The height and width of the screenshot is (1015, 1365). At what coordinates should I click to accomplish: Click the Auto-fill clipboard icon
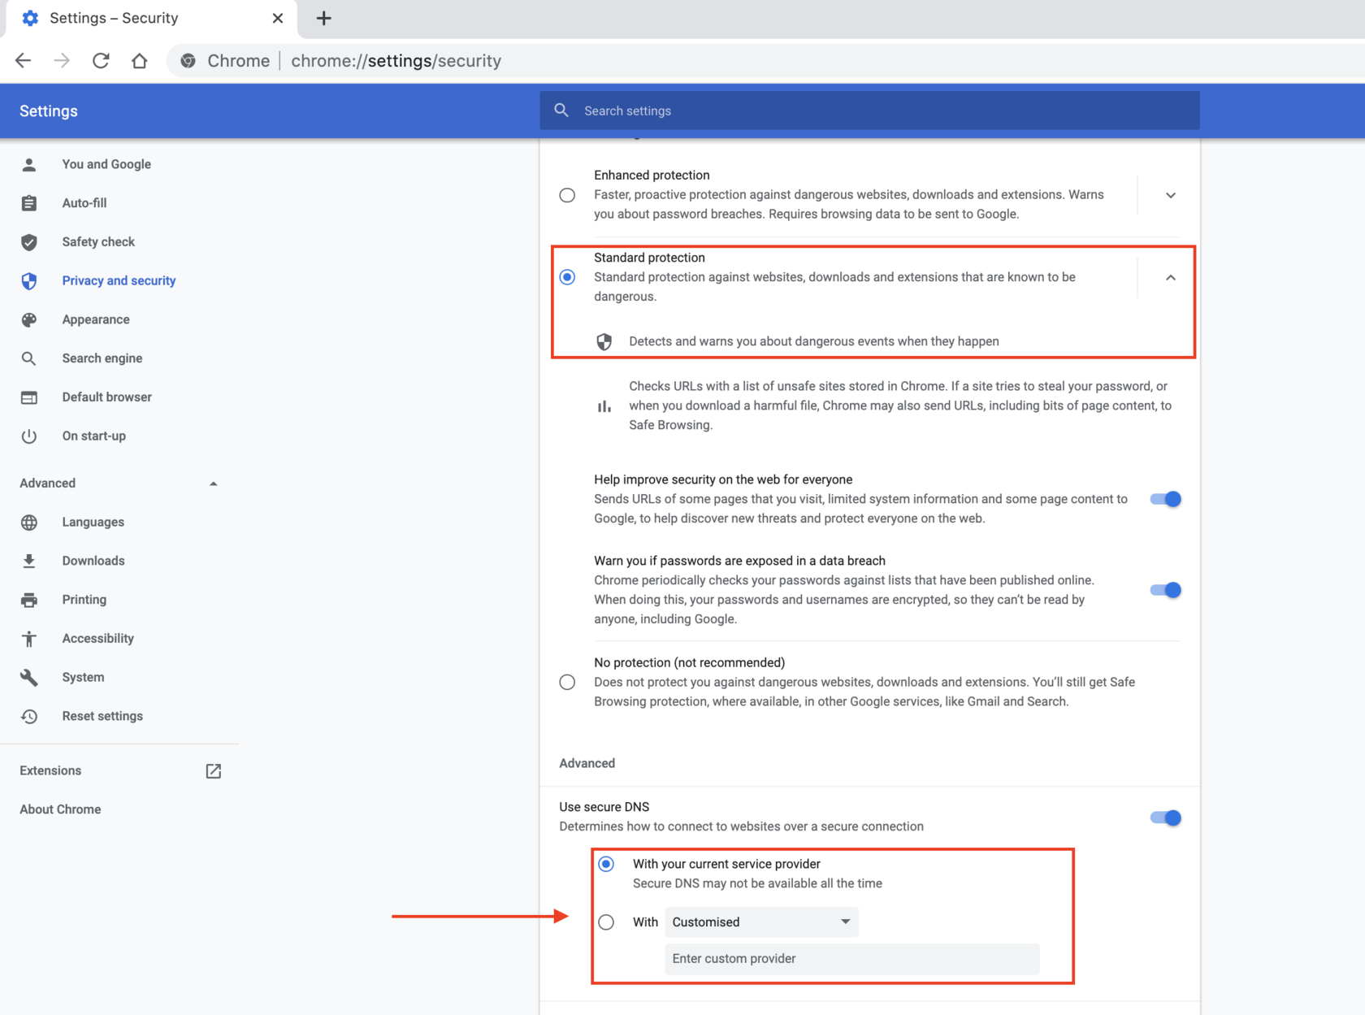click(x=29, y=203)
